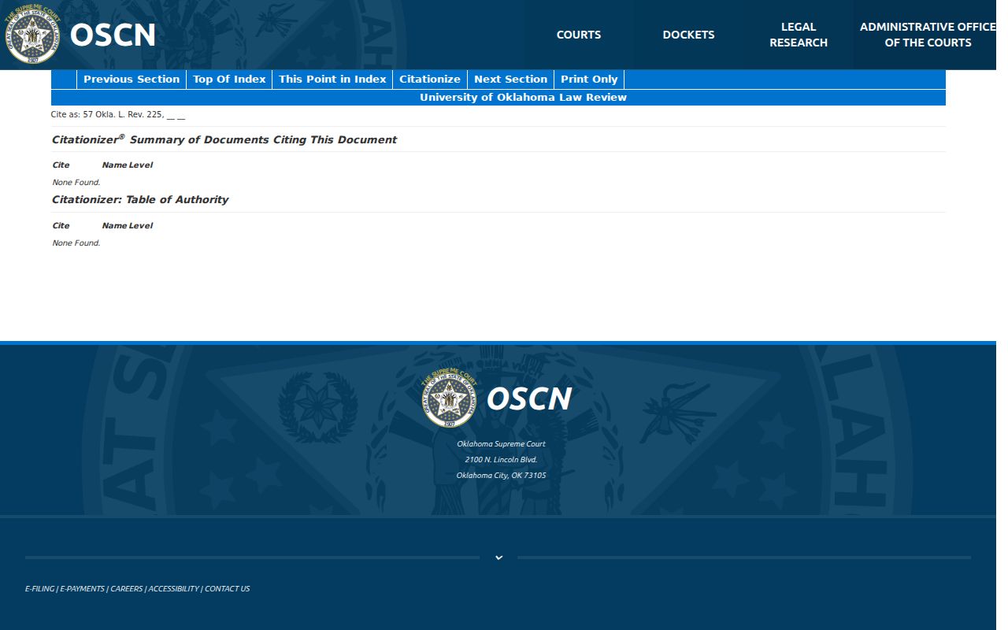Open the Courts menu
This screenshot has width=1008, height=630.
[x=579, y=35]
